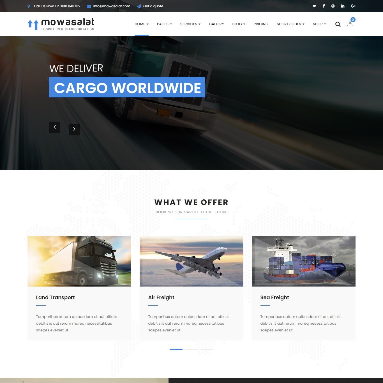Click the info@mowasalat.com email link

click(112, 6)
